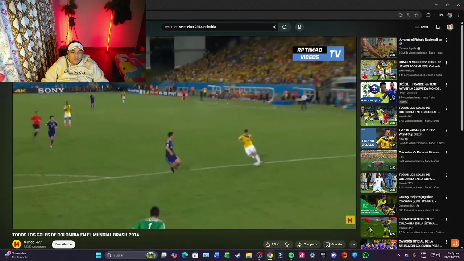Open options for 'Colombia Vs Panamá Himnos'
Viewport: 464px width, 261px height.
coord(446,153)
